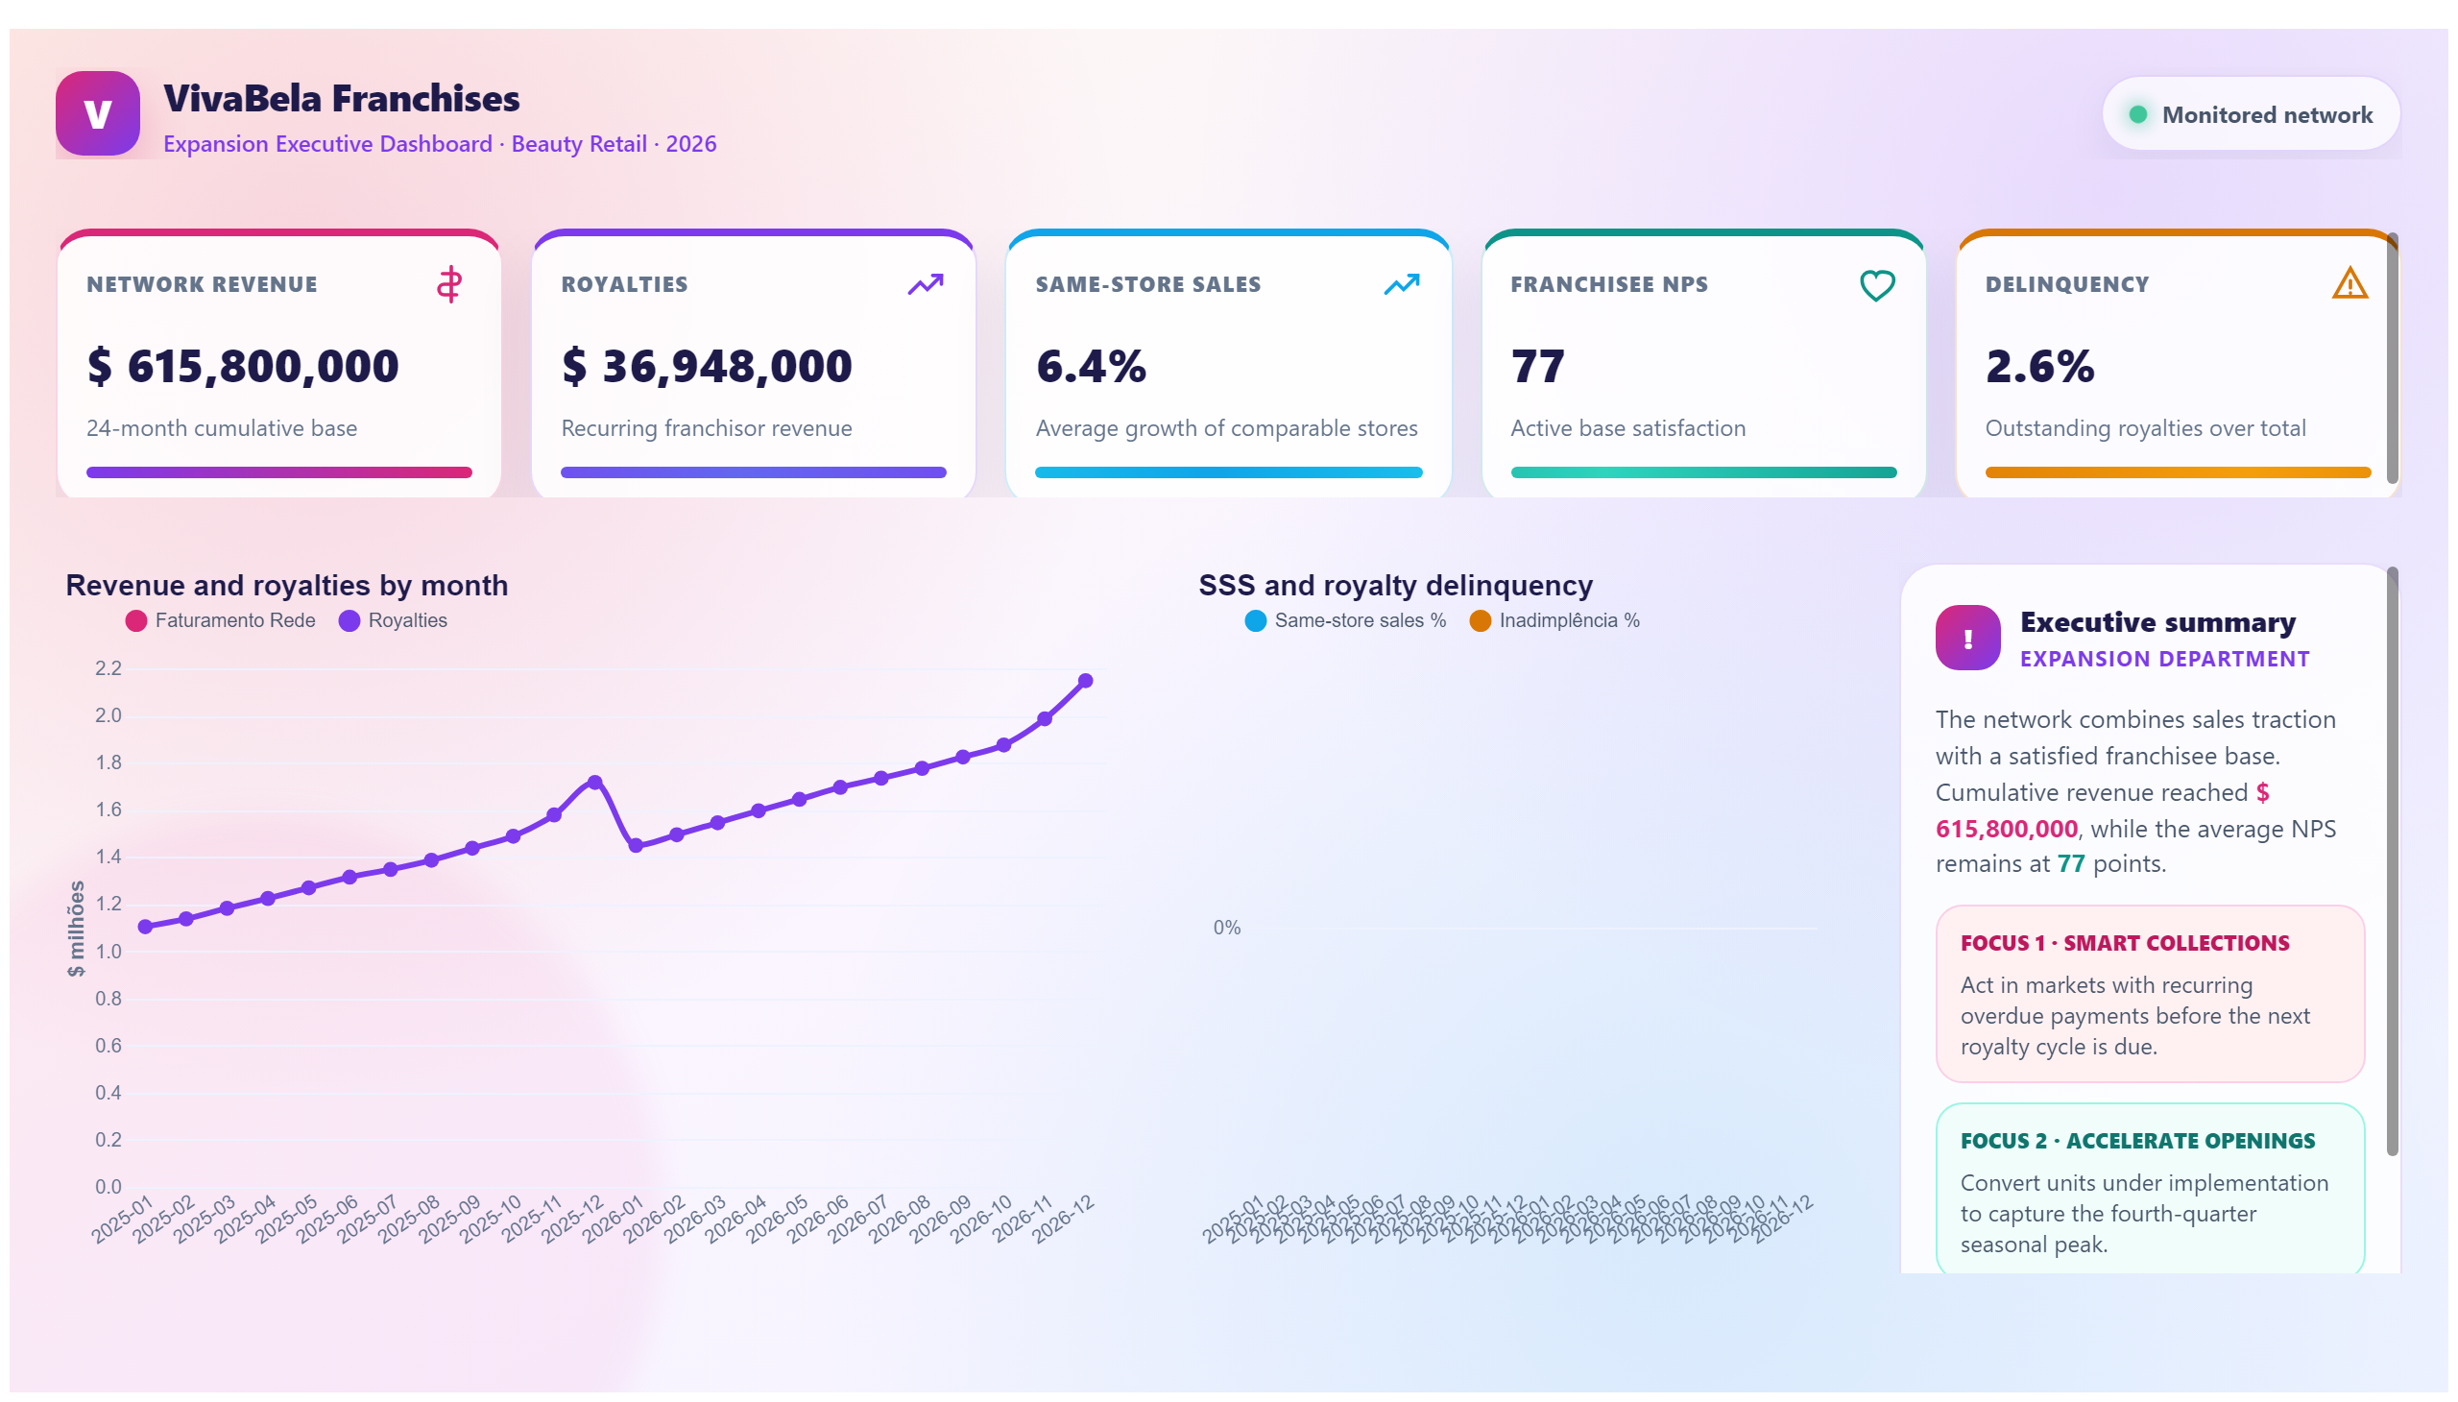Click the 2025-12 peak point on royalties line
The height and width of the screenshot is (1402, 2458).
coord(595,783)
